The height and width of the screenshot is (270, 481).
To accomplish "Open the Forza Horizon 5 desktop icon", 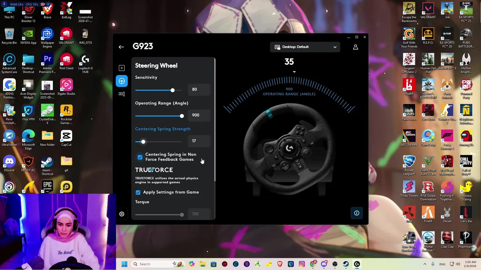I will (447, 140).
